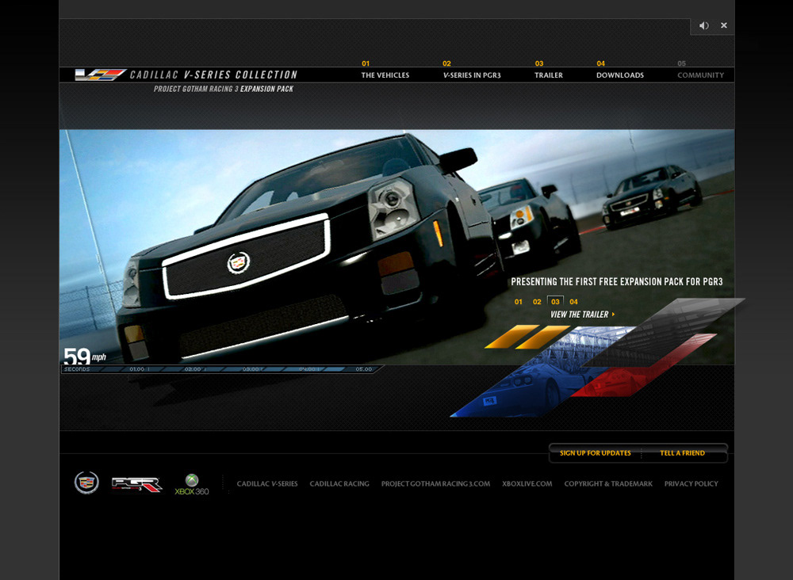Open the Cadillac V-Series footer link
793x580 pixels.
click(x=267, y=484)
